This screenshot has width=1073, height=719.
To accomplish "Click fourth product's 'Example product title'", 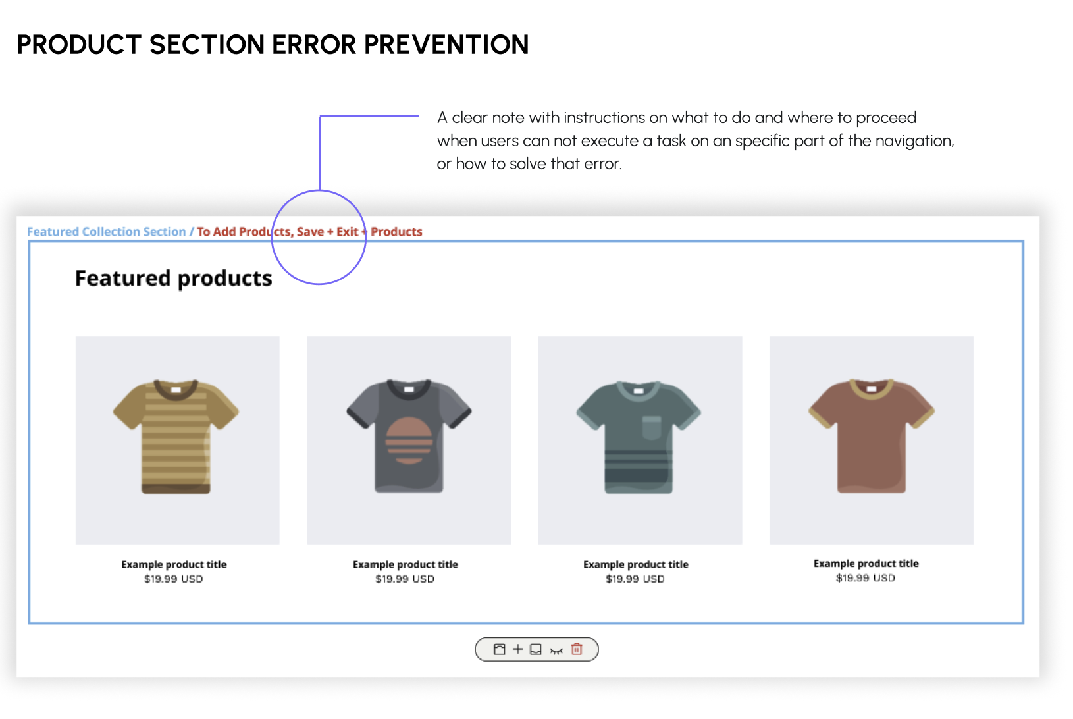I will 866,564.
